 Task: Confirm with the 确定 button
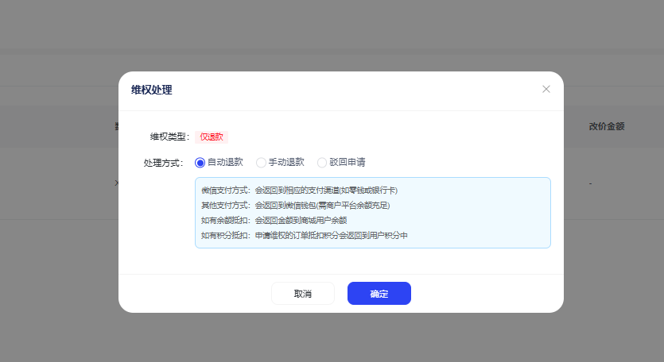coord(379,294)
